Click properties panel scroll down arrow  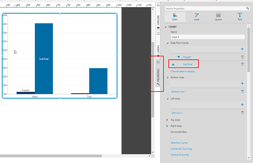tap(249, 158)
